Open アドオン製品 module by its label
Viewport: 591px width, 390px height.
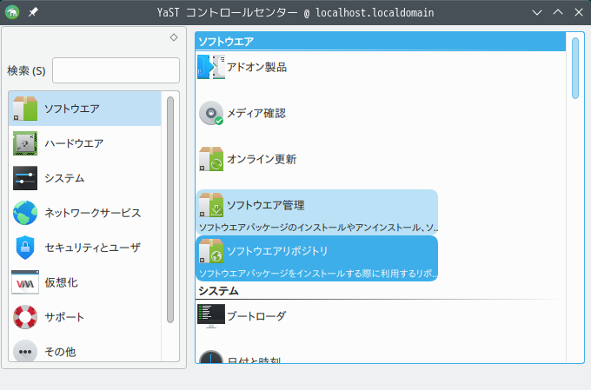[256, 67]
